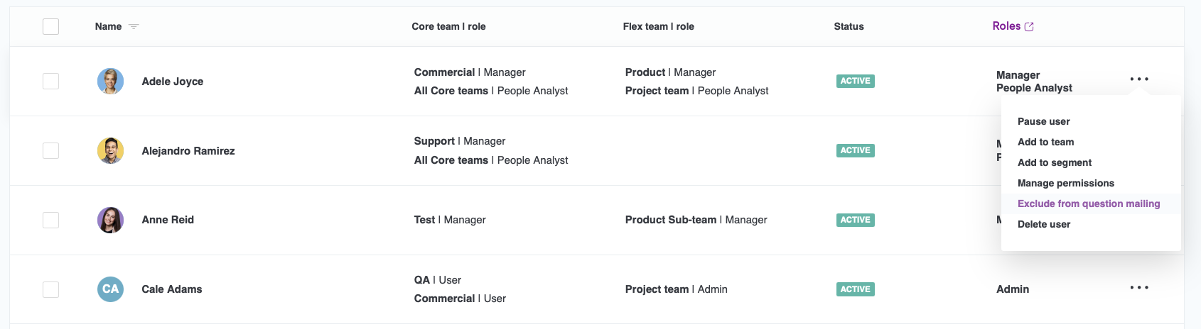Viewport: 1201px width, 329px height.
Task: Enable the checkbox for Cale Adams
Action: pyautogui.click(x=50, y=289)
